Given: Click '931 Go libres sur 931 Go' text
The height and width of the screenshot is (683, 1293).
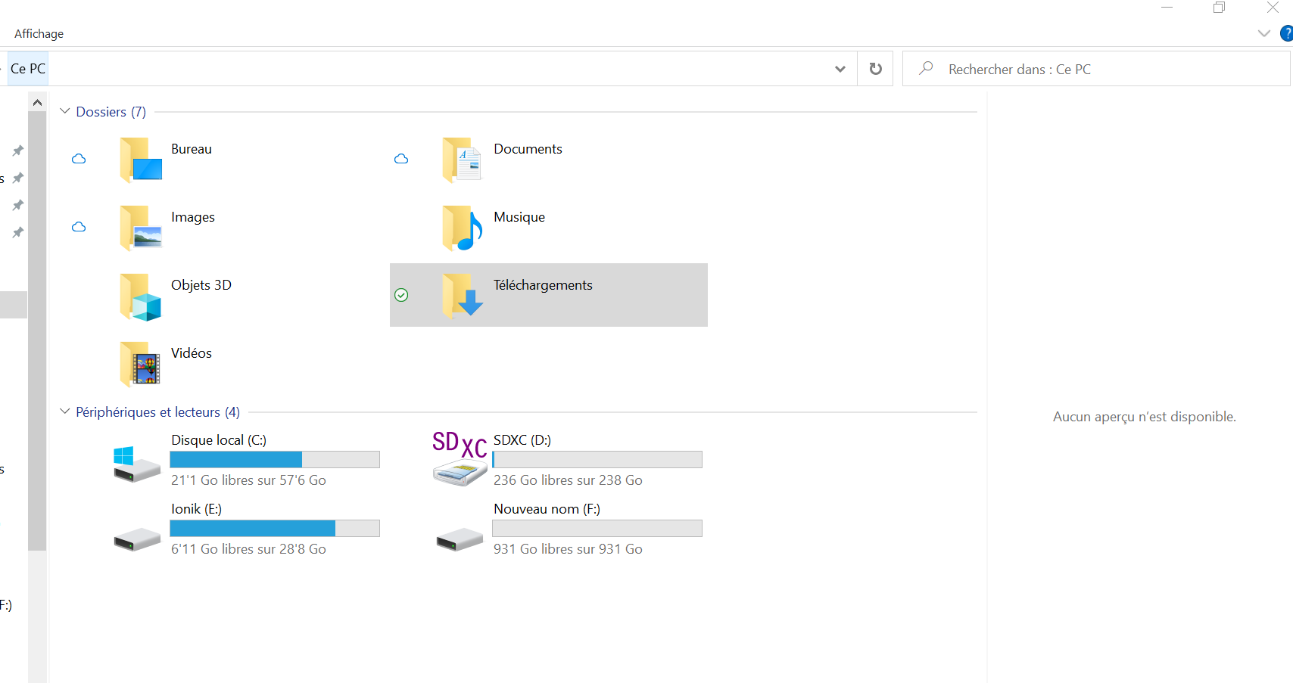Looking at the screenshot, I should (x=568, y=549).
